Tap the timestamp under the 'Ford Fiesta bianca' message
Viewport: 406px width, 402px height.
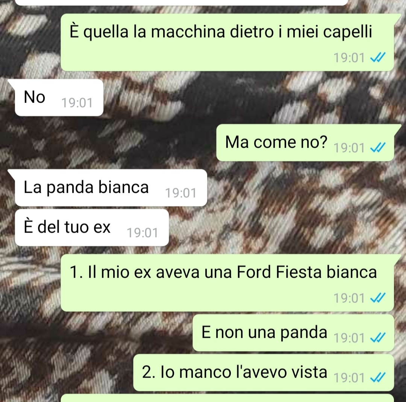[349, 298]
